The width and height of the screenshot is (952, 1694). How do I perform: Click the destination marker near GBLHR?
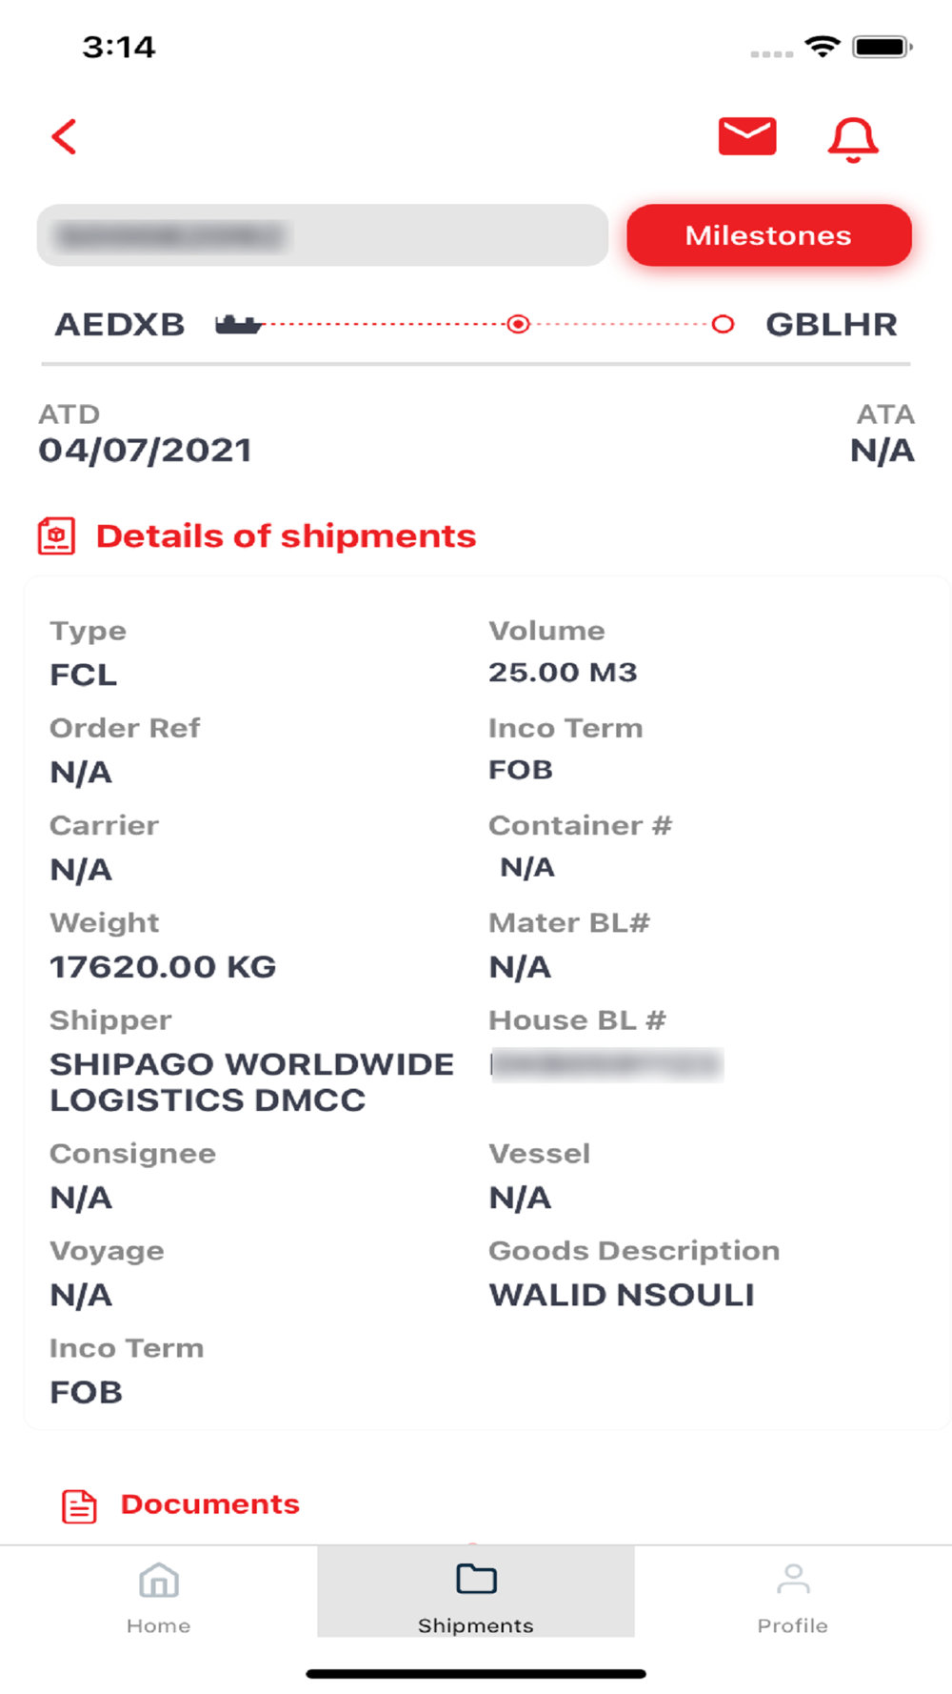pos(723,325)
